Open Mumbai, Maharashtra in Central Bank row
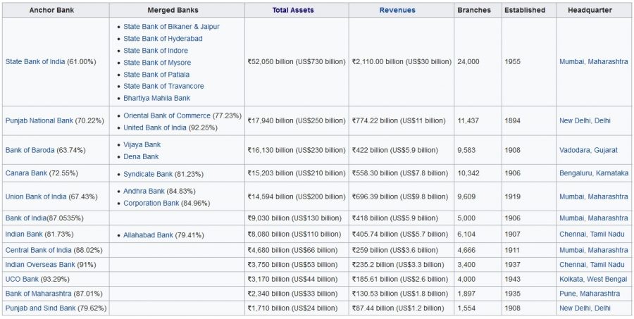Screen dimensions: 634x319 (x=594, y=250)
